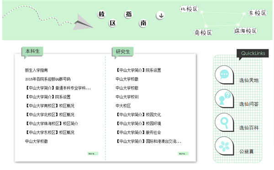This screenshot has width=274, height=170.
Task: Open 普通本科专业学科 link under 本科生
Action: pyautogui.click(x=58, y=88)
